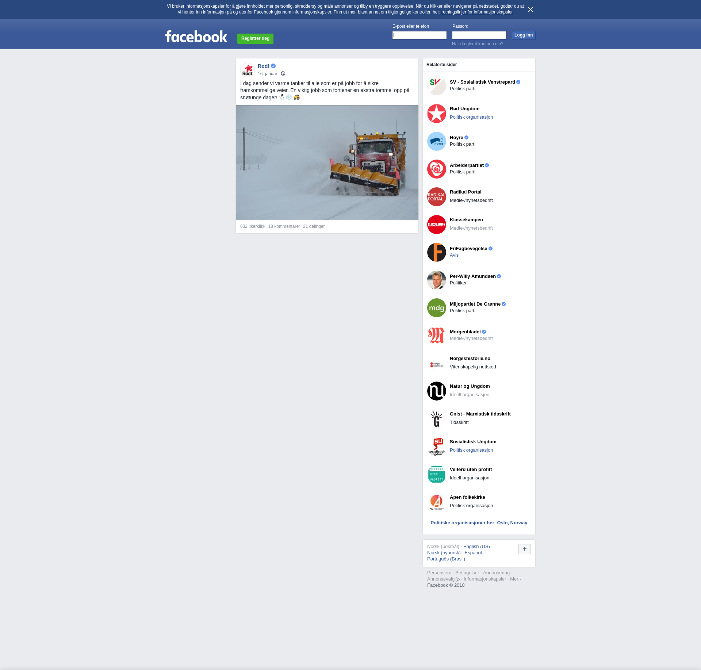
Task: View the 632 likerklikk count
Action: (253, 226)
